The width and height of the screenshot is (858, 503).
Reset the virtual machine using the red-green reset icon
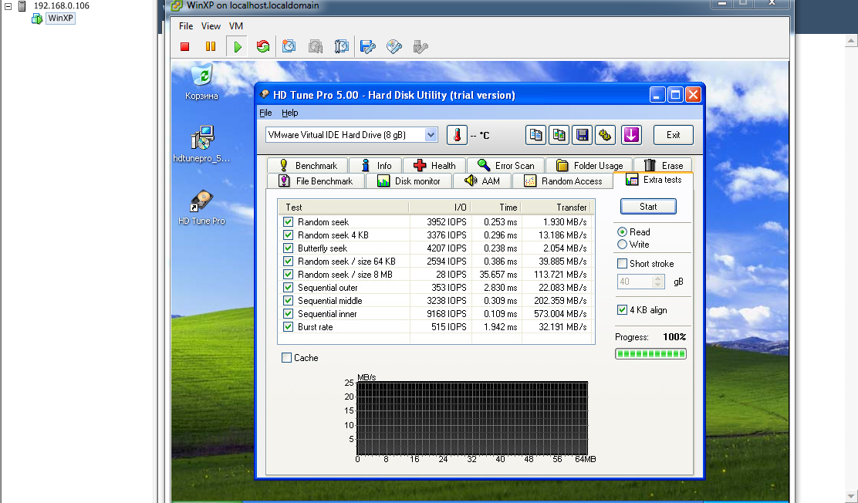pyautogui.click(x=263, y=46)
